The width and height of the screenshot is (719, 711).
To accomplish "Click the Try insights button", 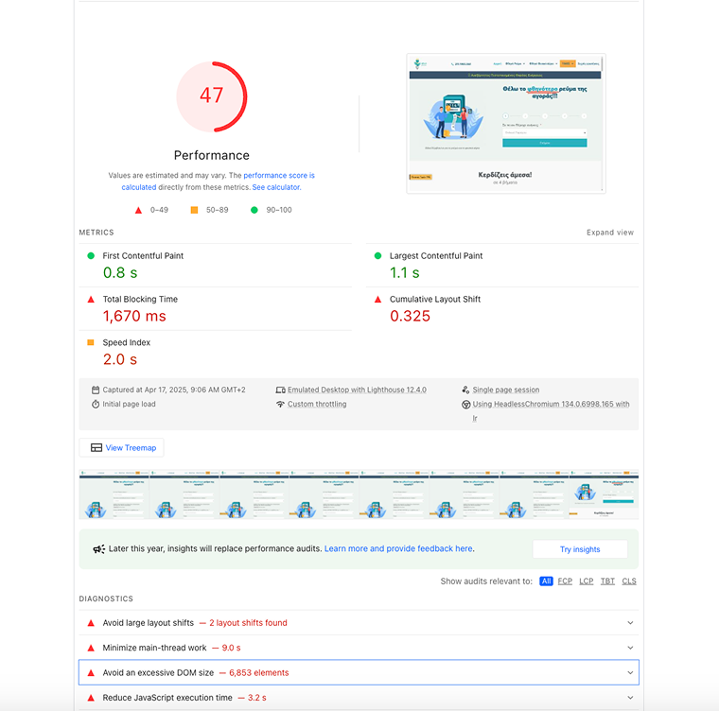I will pyautogui.click(x=580, y=549).
